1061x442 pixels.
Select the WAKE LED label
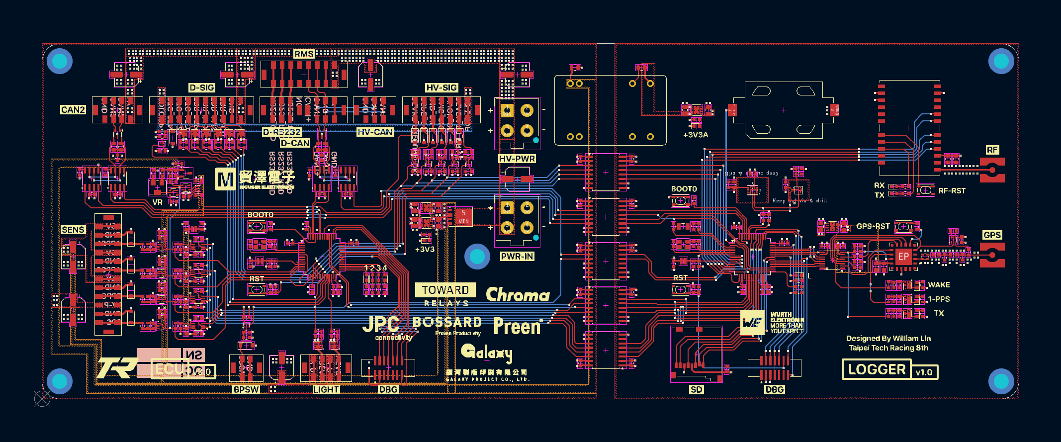point(939,285)
